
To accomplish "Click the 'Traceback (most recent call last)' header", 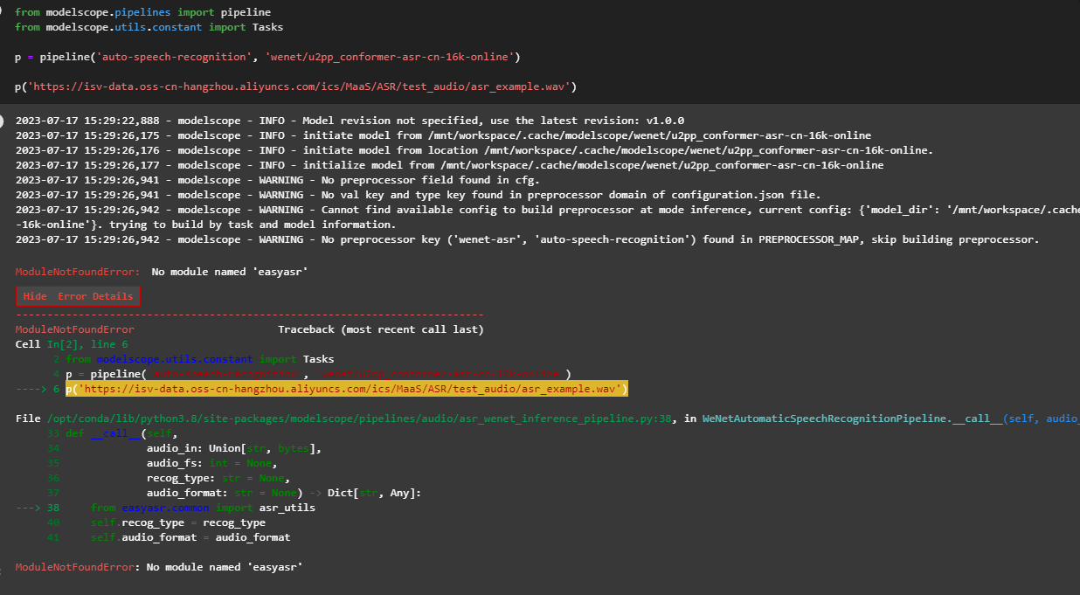I will pyautogui.click(x=380, y=329).
